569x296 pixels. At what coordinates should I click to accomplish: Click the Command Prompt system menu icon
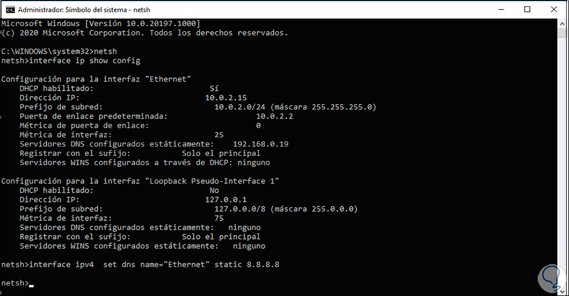click(10, 9)
